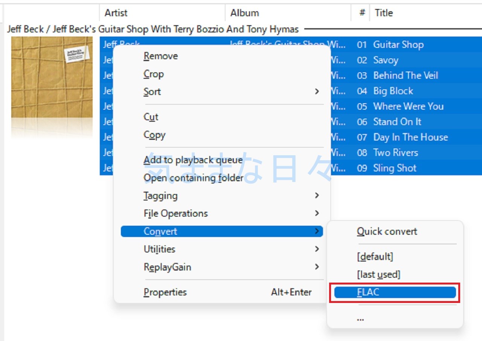482x341 pixels.
Task: Expand Utilities via its arrow chevron
Action: 317,249
